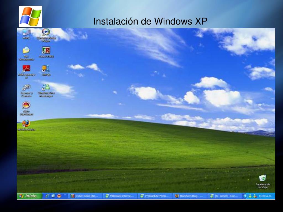Launch the Windows Live Messenger shortcut
This screenshot has height=212, width=283.
click(x=46, y=91)
